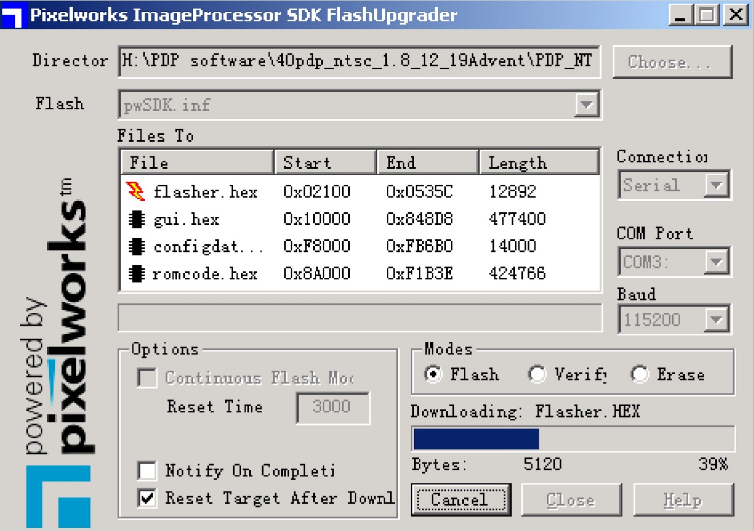Click the chip icon beside gui.hex

[137, 219]
